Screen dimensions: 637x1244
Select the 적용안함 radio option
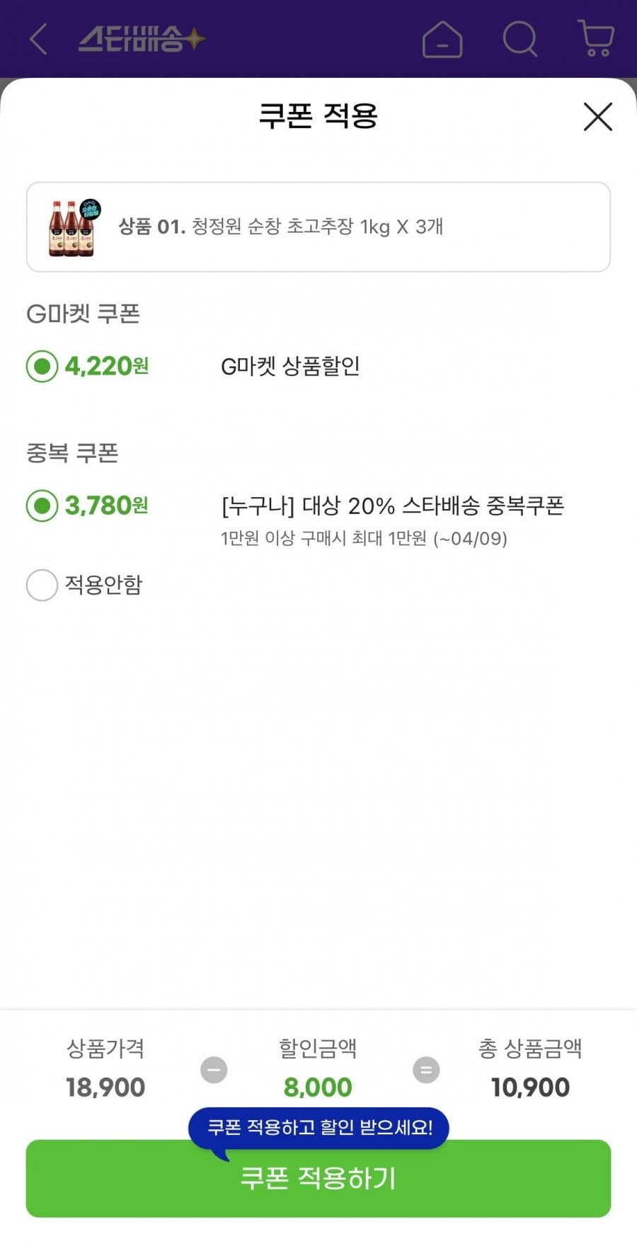pyautogui.click(x=42, y=586)
